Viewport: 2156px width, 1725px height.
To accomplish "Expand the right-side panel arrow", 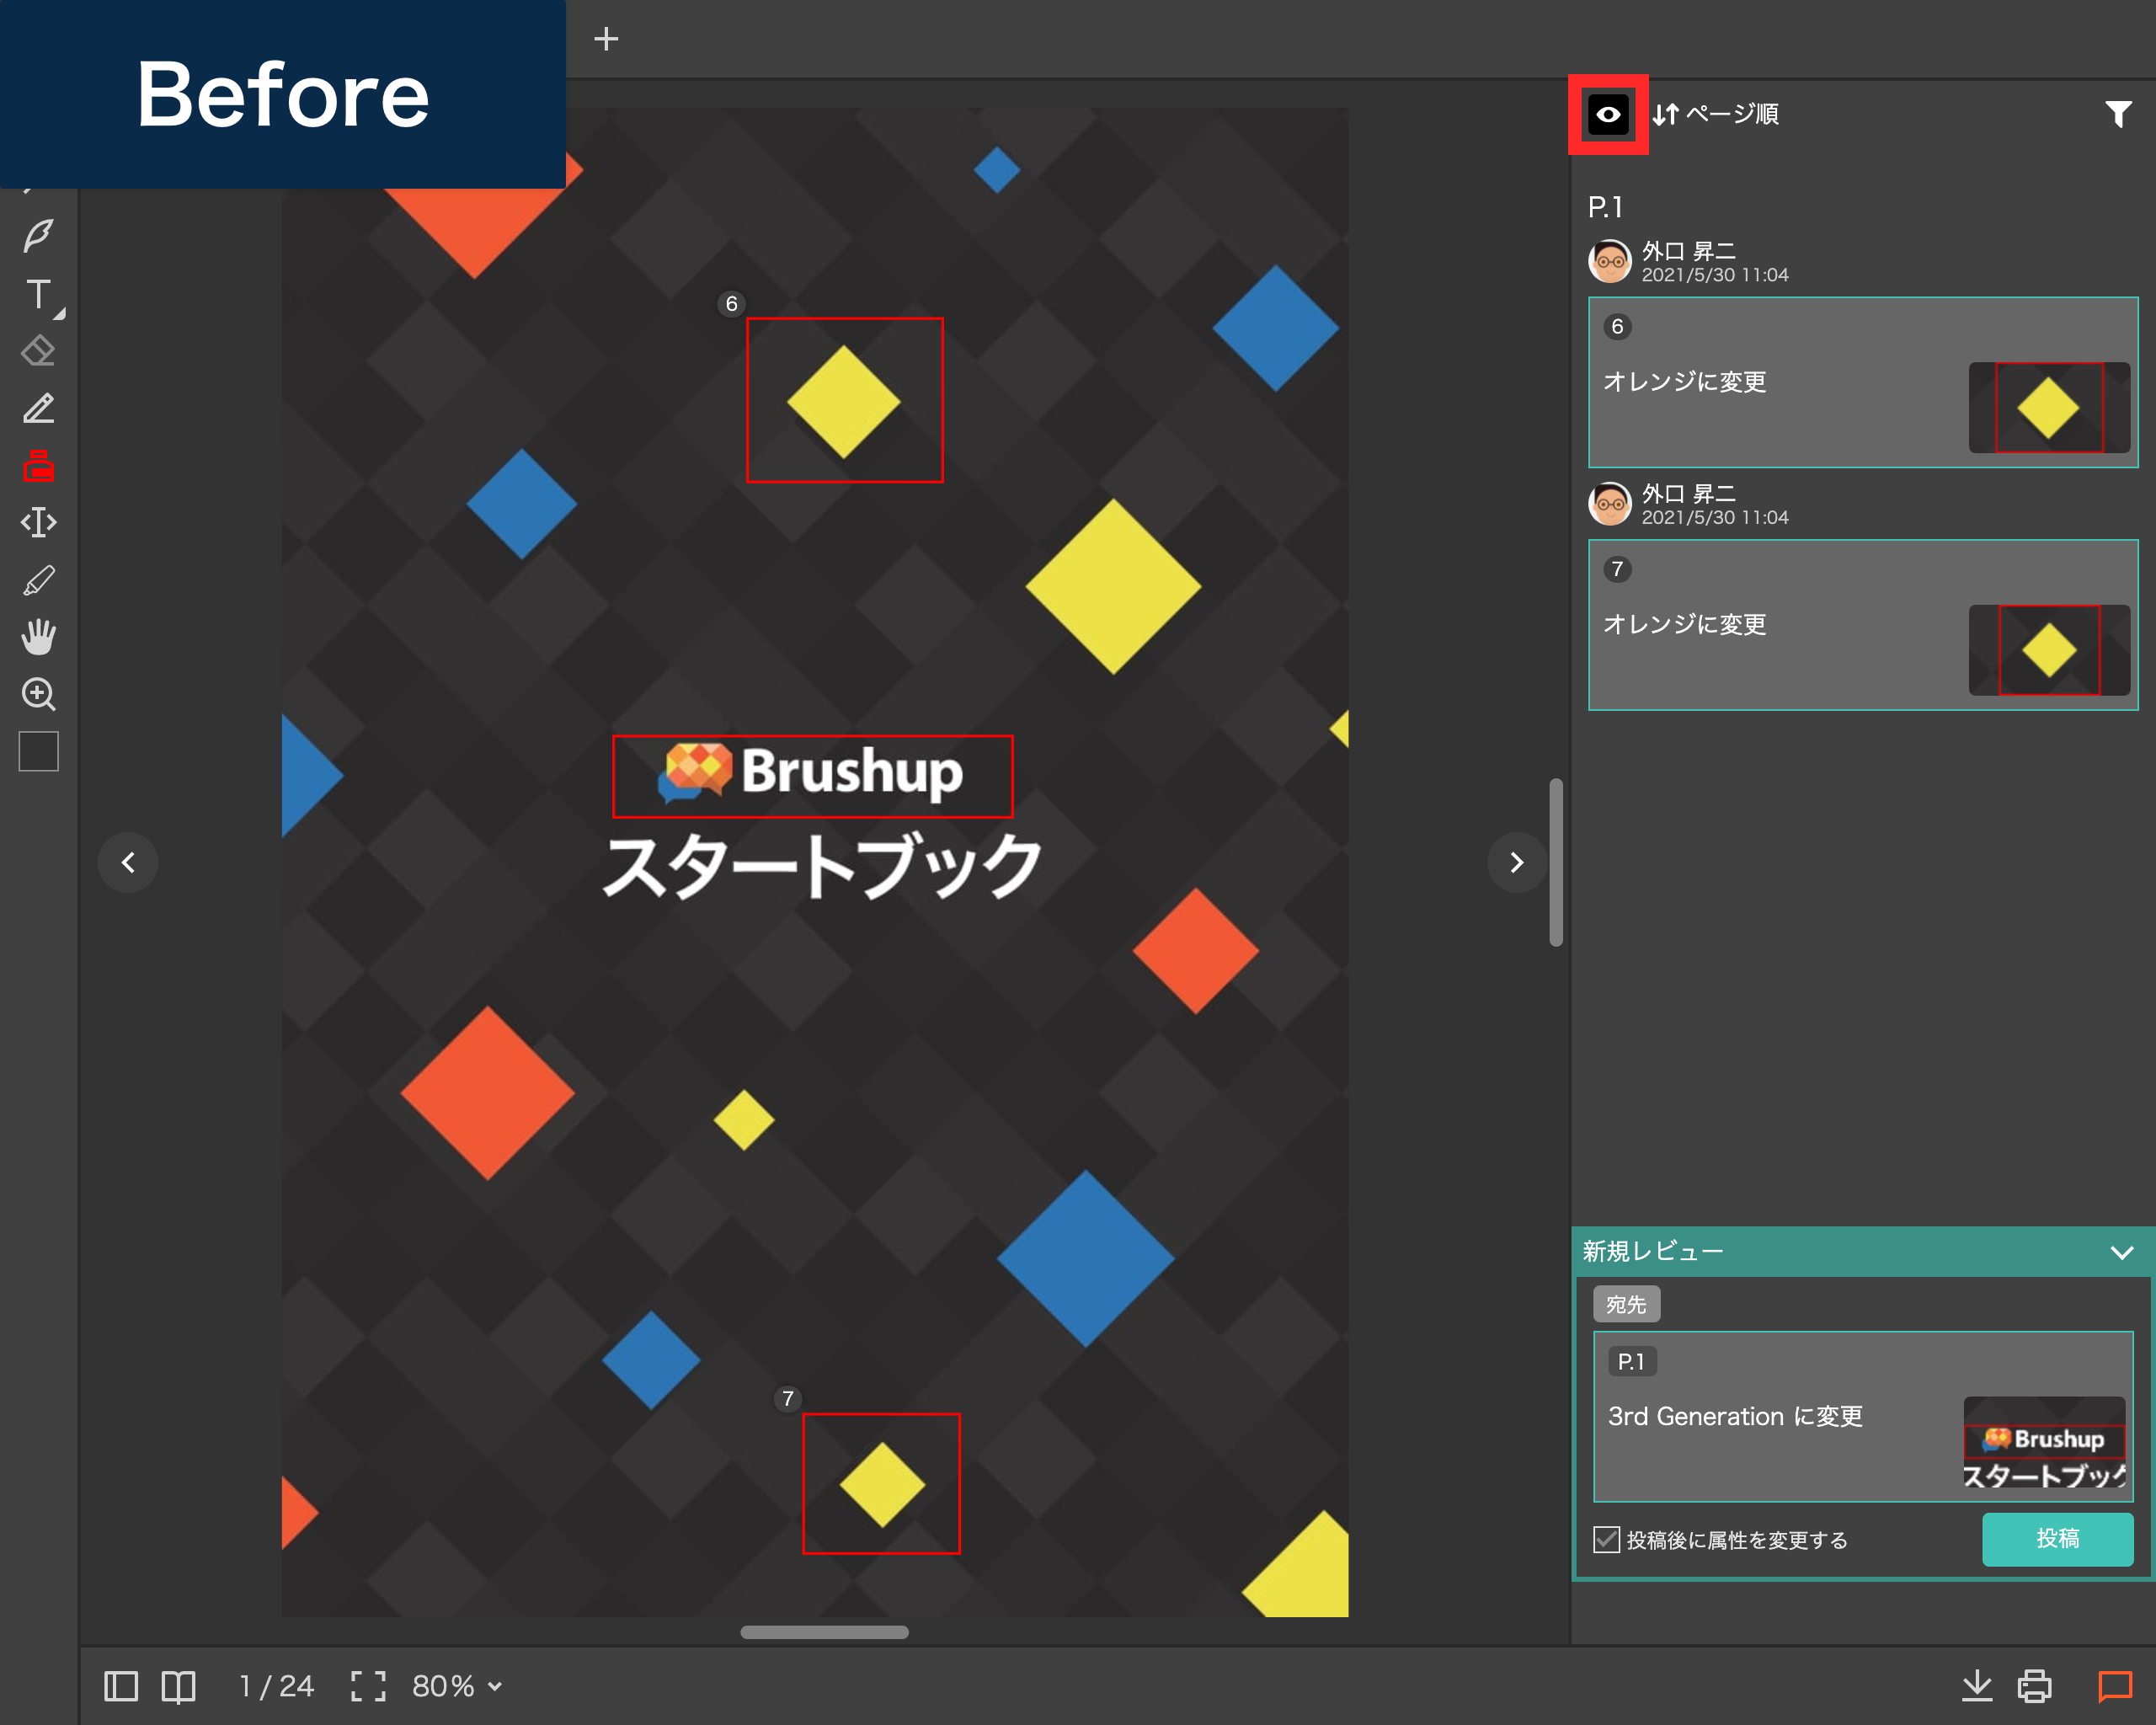I will click(x=1516, y=862).
